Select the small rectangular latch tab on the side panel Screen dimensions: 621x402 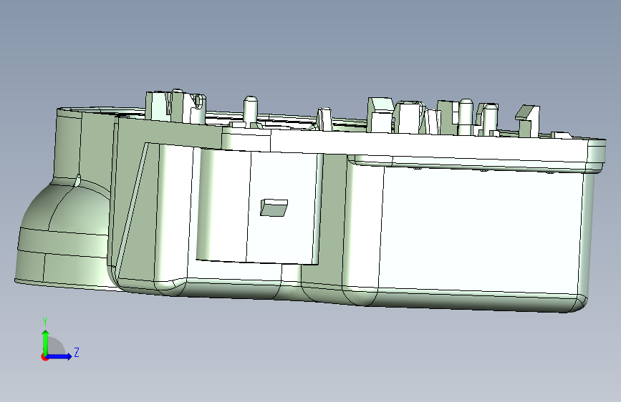coord(274,207)
